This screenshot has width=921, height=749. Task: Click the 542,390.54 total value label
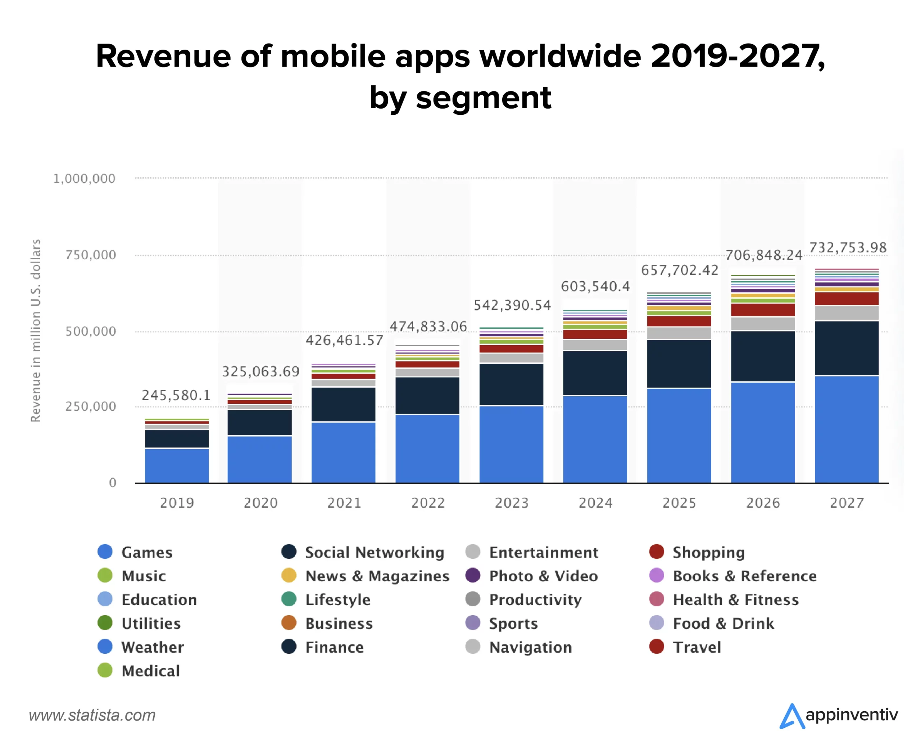512,306
